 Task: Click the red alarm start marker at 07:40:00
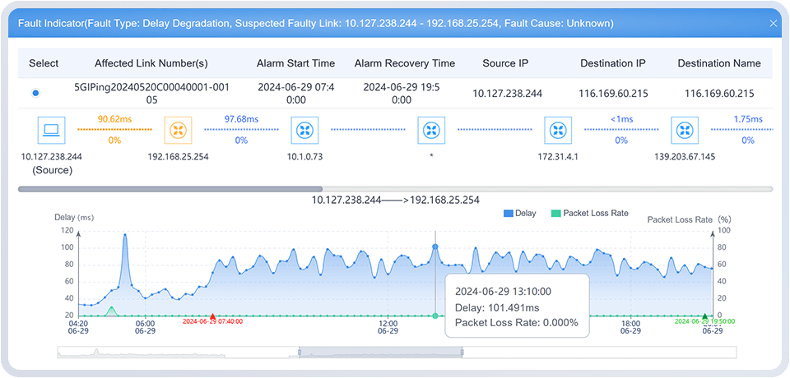(x=213, y=316)
